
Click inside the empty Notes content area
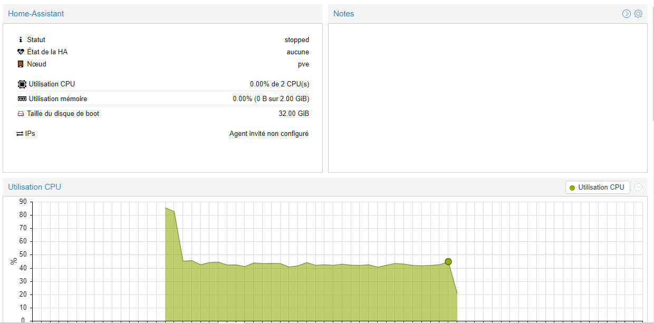point(488,97)
